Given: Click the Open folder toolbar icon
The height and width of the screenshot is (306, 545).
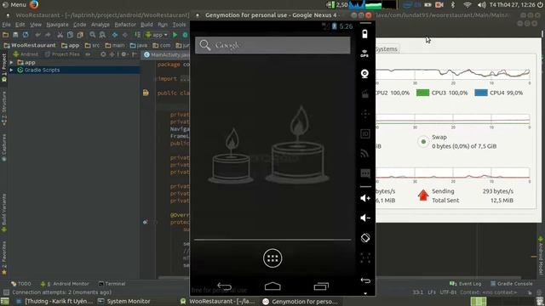Looking at the screenshot, I should coord(5,35).
